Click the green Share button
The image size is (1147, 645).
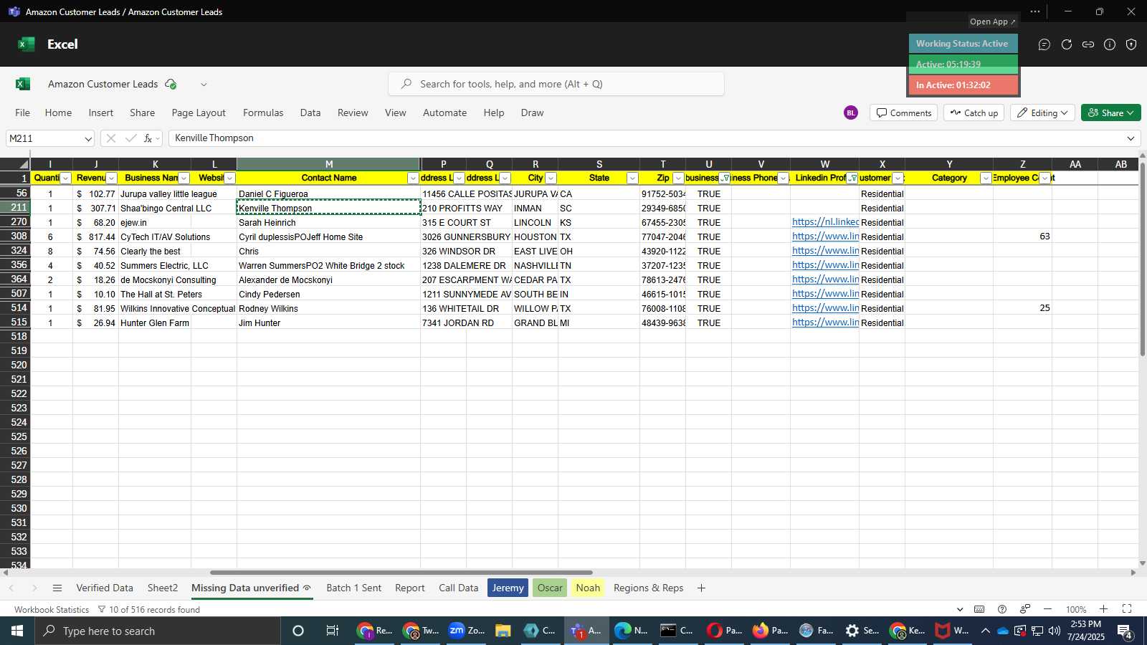tap(1111, 113)
